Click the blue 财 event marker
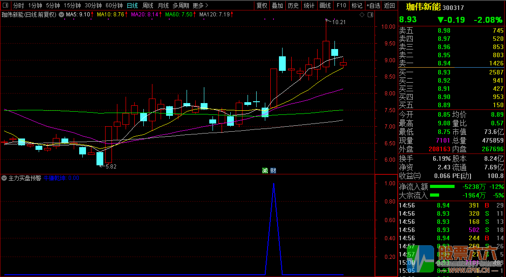Screen dimensions: 506x277 (273, 171)
